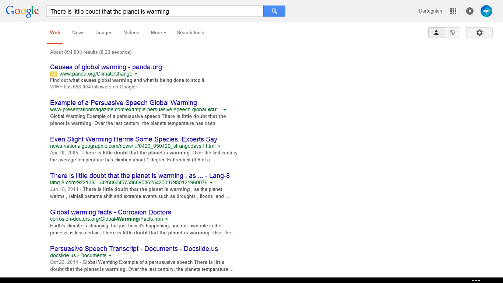Image resolution: width=503 pixels, height=283 pixels.
Task: Select the Web results tab
Action: pyautogui.click(x=55, y=32)
